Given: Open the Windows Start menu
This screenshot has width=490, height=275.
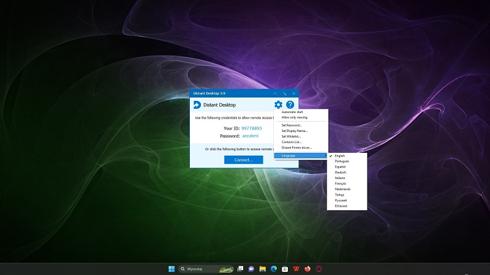Looking at the screenshot, I should tap(171, 269).
